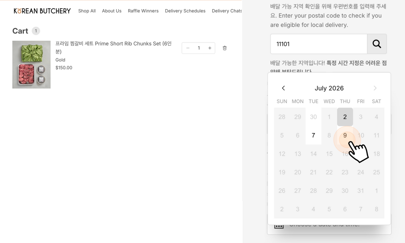Image resolution: width=405 pixels, height=243 pixels.
Task: Open the Prime Short Rib Set product thumbnail
Action: (31, 64)
